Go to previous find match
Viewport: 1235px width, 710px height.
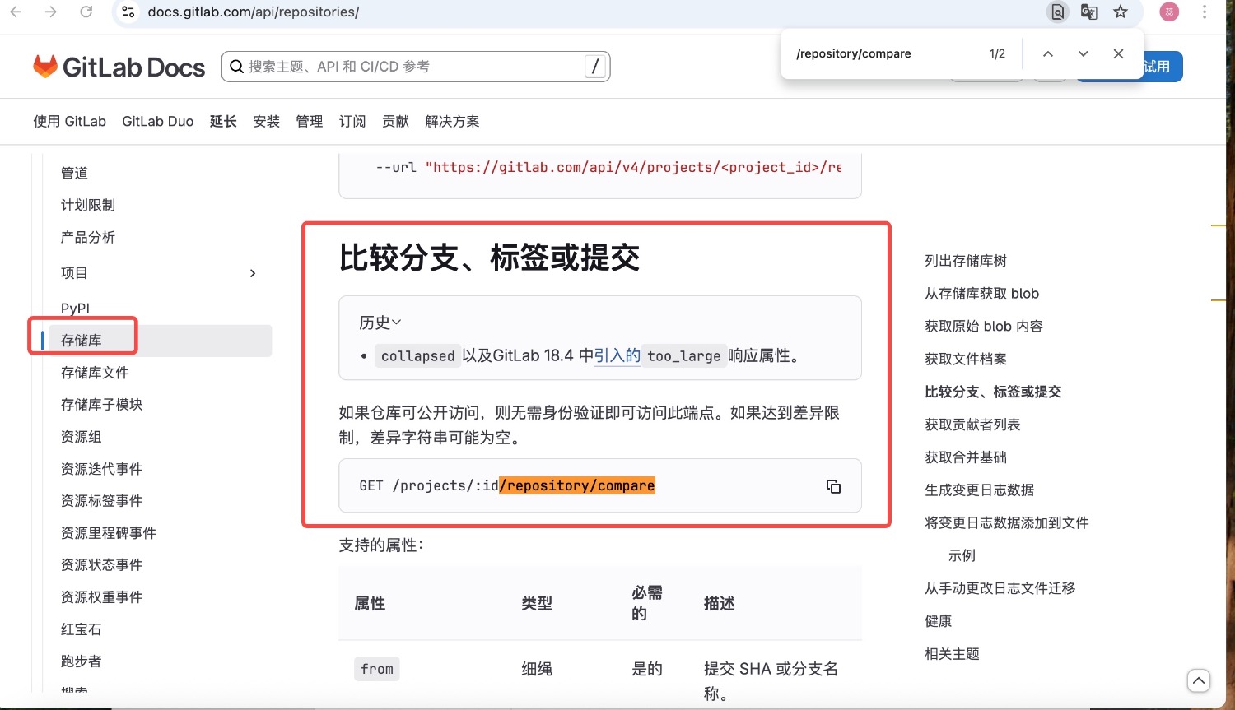click(x=1048, y=53)
